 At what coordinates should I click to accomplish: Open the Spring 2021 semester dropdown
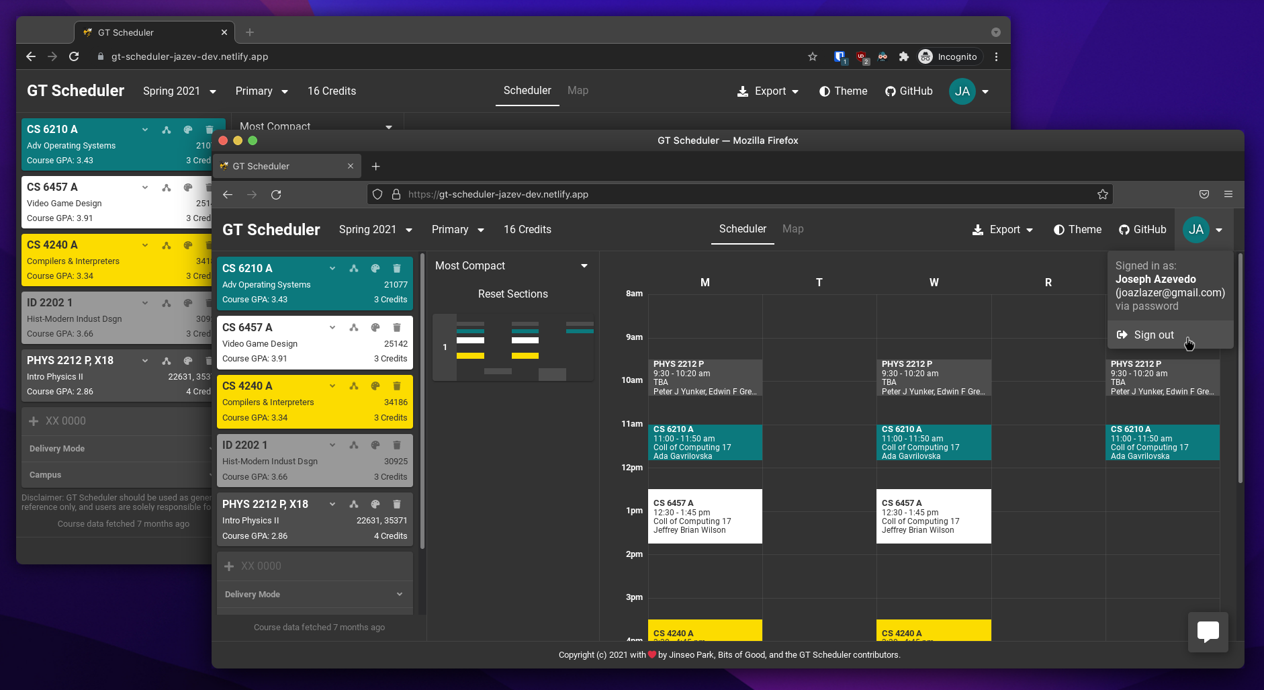click(375, 229)
